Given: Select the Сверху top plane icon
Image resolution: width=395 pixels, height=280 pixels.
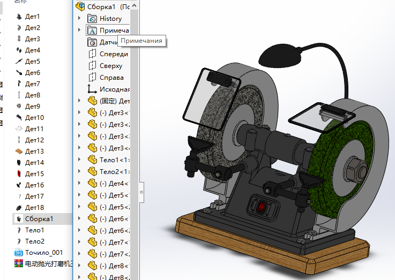Looking at the screenshot, I should [92, 66].
